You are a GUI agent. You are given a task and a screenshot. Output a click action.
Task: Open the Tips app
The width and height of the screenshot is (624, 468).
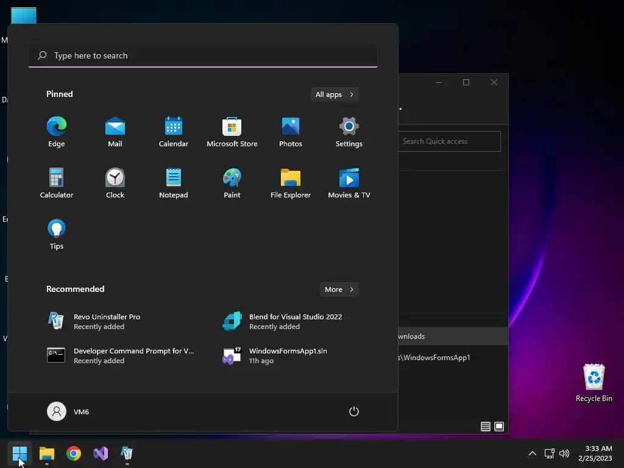click(57, 235)
